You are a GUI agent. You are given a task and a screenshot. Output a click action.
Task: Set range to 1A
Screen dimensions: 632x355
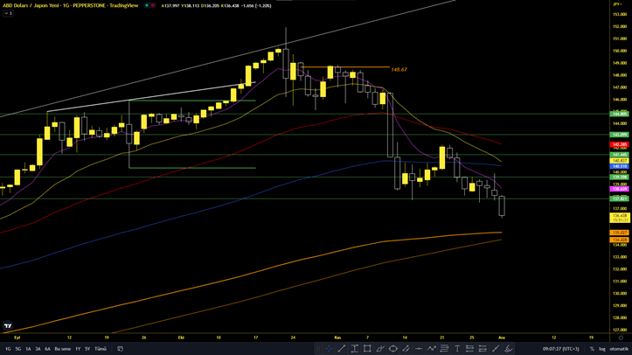pos(28,349)
